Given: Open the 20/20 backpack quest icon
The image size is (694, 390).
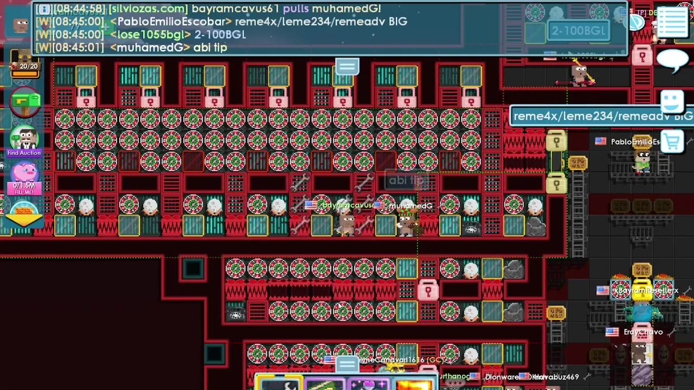Looking at the screenshot, I should click(x=24, y=64).
